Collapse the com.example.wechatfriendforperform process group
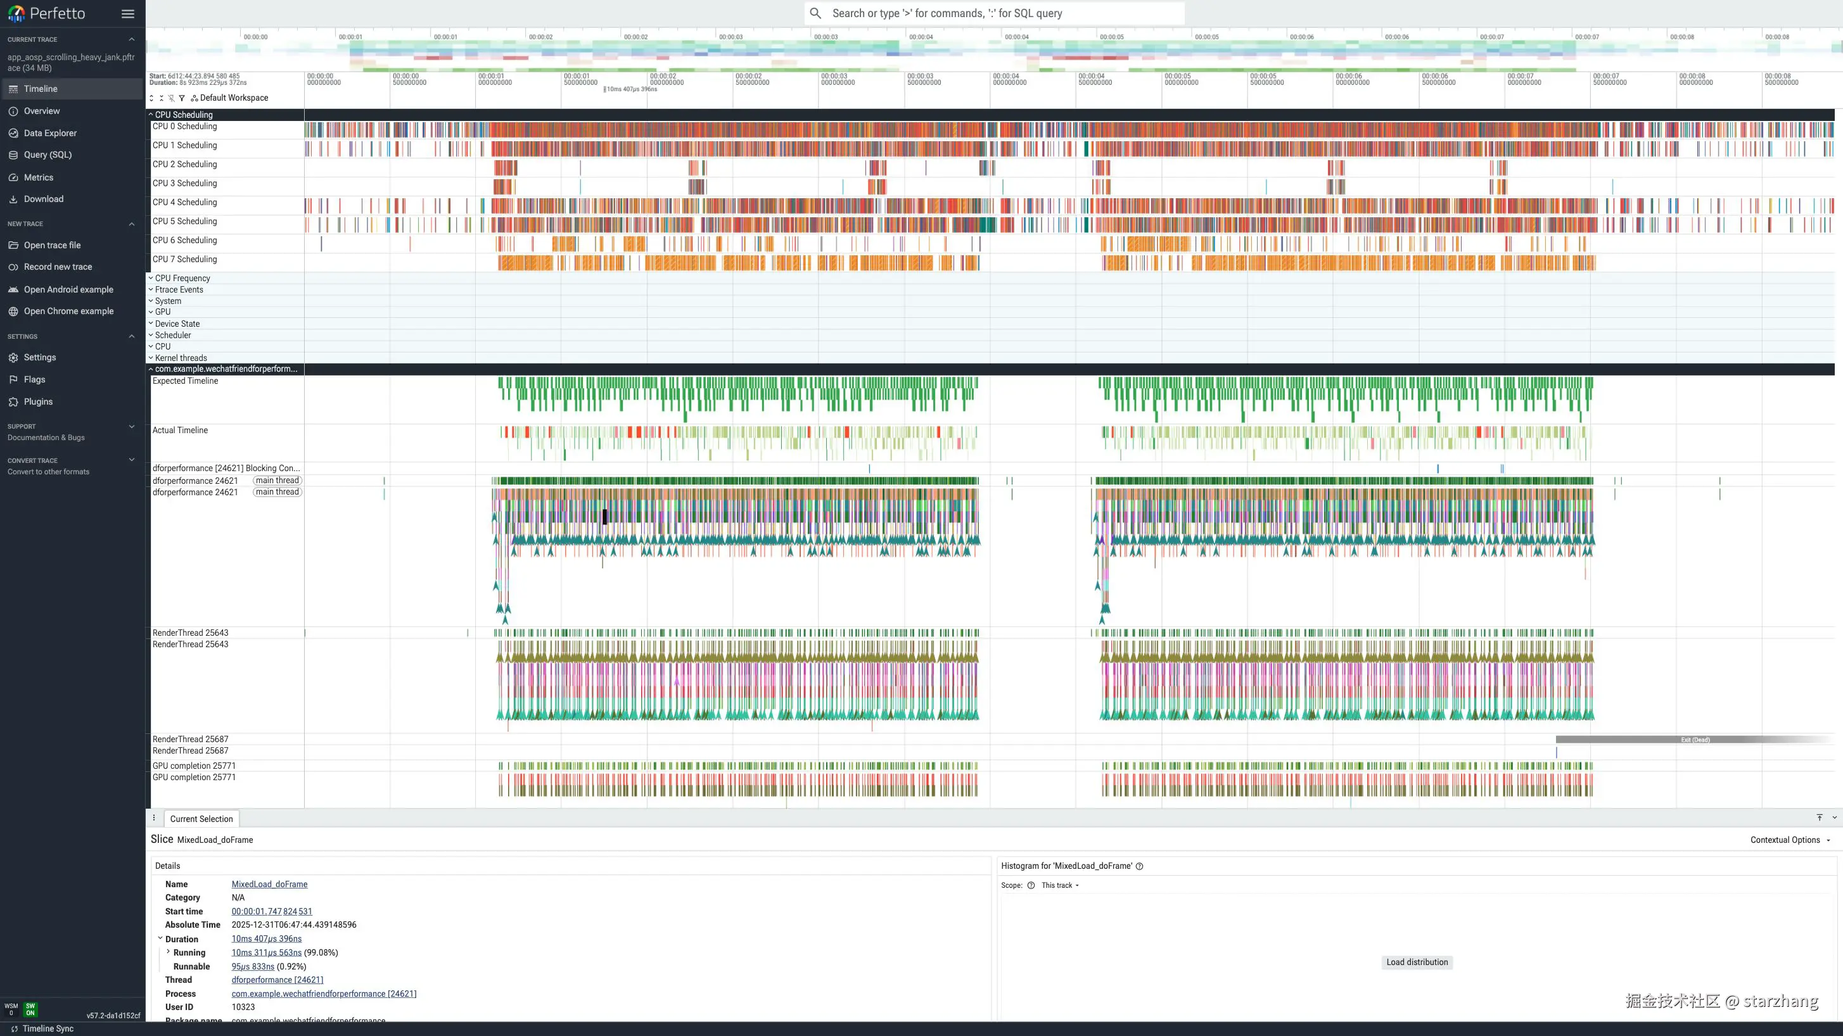Viewport: 1843px width, 1036px height. (x=151, y=369)
